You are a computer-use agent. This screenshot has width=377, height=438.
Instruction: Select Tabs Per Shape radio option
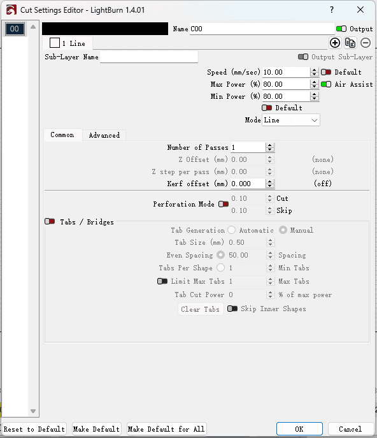point(220,268)
